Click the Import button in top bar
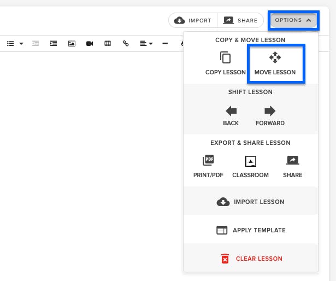336x281 pixels. point(193,20)
